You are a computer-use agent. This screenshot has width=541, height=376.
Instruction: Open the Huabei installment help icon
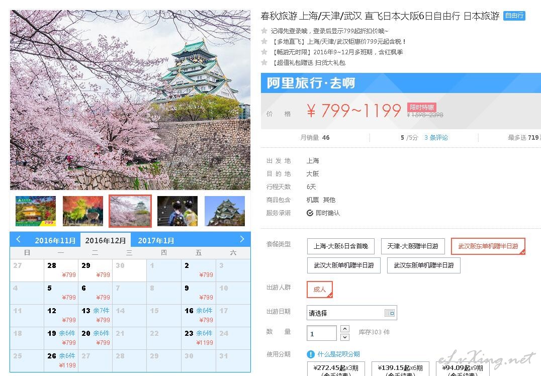point(311,354)
